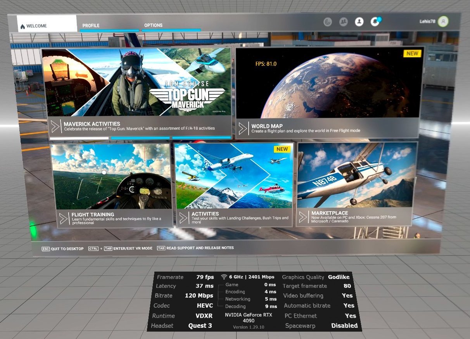Viewport: 470px width, 339px height.
Task: Click the 'HEVC' codec value
Action: 205,305
